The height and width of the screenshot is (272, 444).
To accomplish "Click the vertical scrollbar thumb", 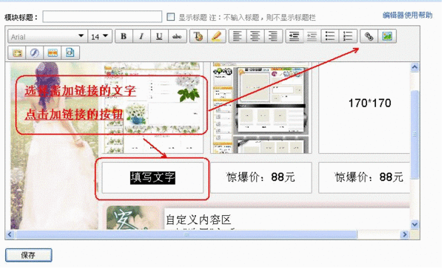I will click(414, 135).
